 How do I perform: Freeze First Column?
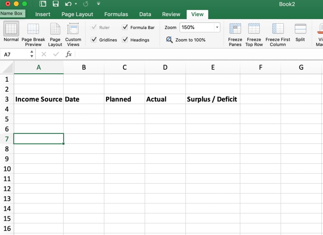click(x=278, y=34)
